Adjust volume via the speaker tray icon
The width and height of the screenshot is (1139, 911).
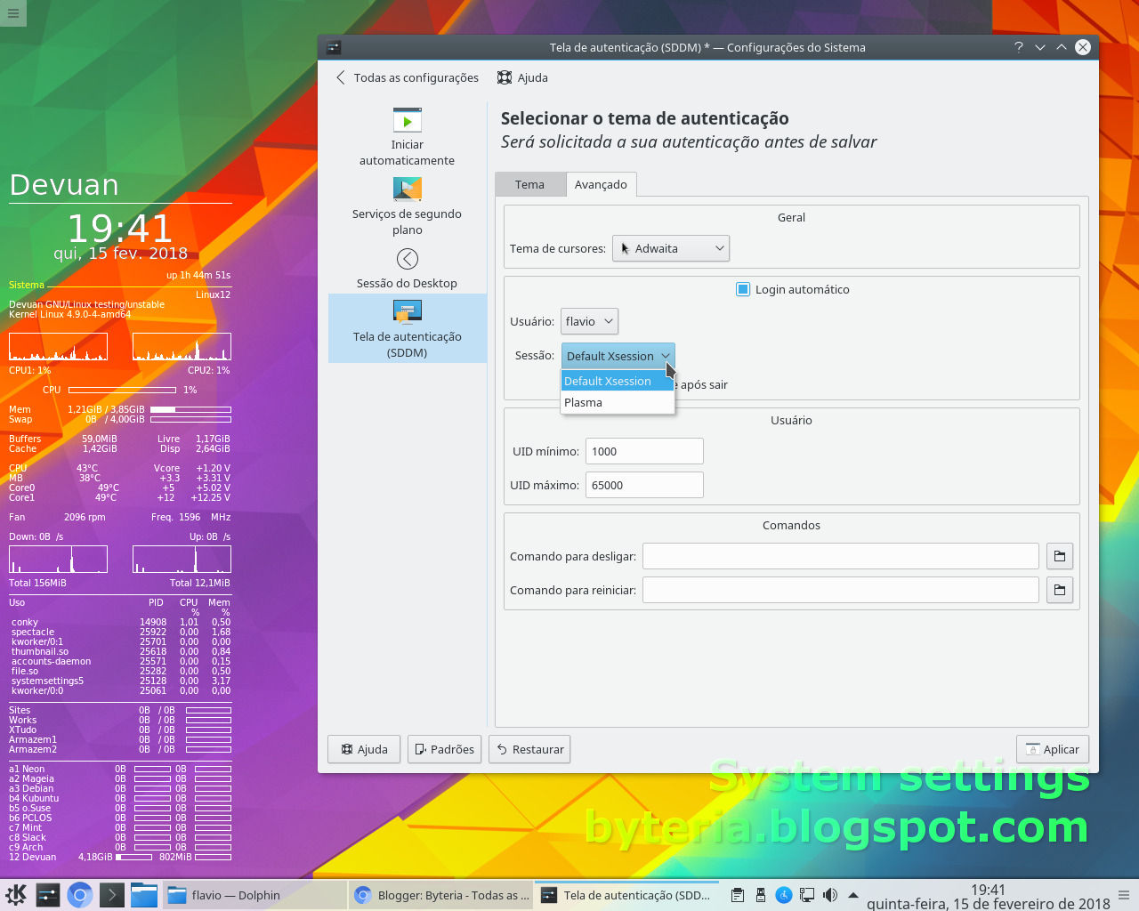click(829, 894)
